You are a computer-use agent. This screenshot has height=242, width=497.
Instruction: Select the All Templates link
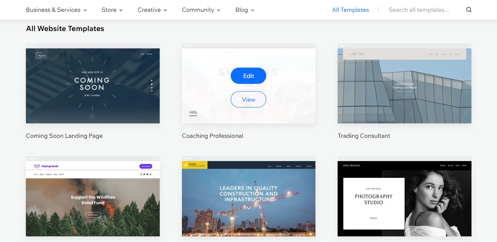point(350,10)
